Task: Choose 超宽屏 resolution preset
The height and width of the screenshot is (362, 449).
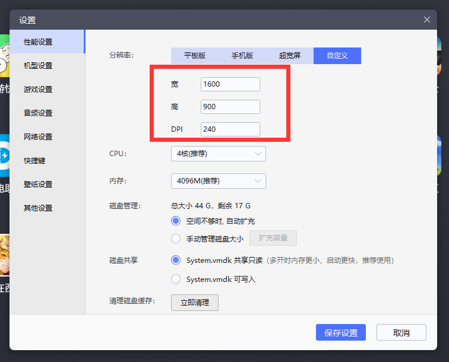Action: click(x=290, y=56)
